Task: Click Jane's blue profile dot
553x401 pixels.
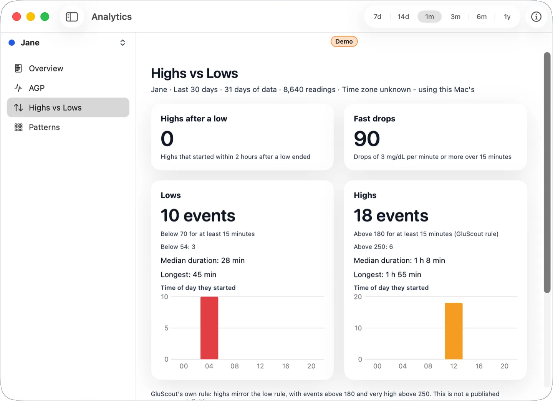Action: click(x=12, y=43)
